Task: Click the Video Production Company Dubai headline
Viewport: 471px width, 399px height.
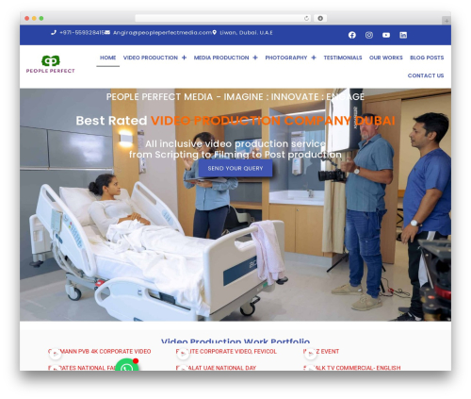Action: point(273,121)
